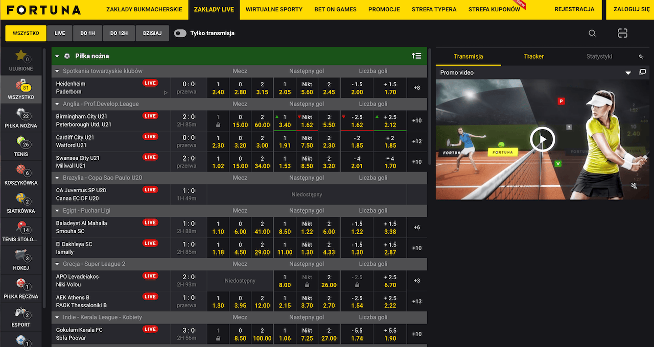Click the pin icon next to Statystyki
The height and width of the screenshot is (347, 654).
[x=641, y=57]
